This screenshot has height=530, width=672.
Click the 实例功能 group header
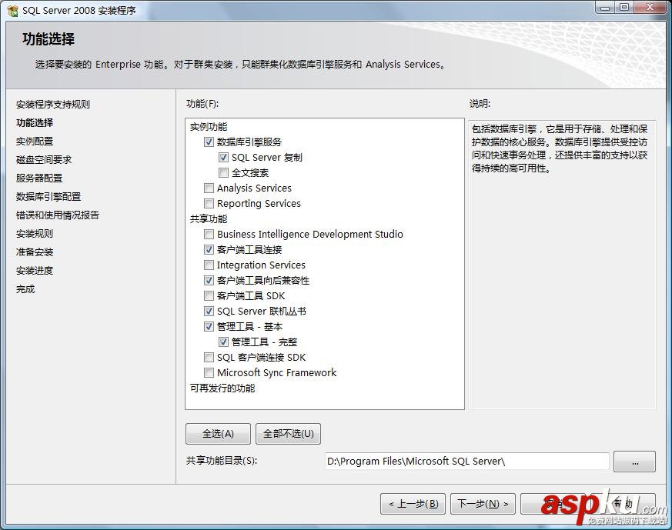[209, 127]
